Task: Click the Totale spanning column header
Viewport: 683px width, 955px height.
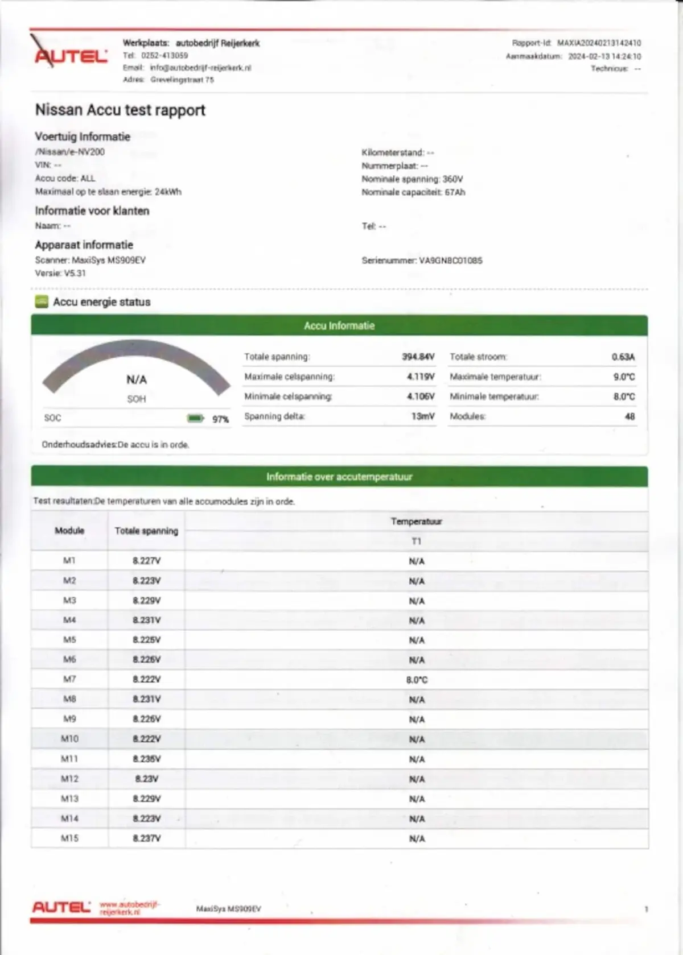Action: coord(146,531)
